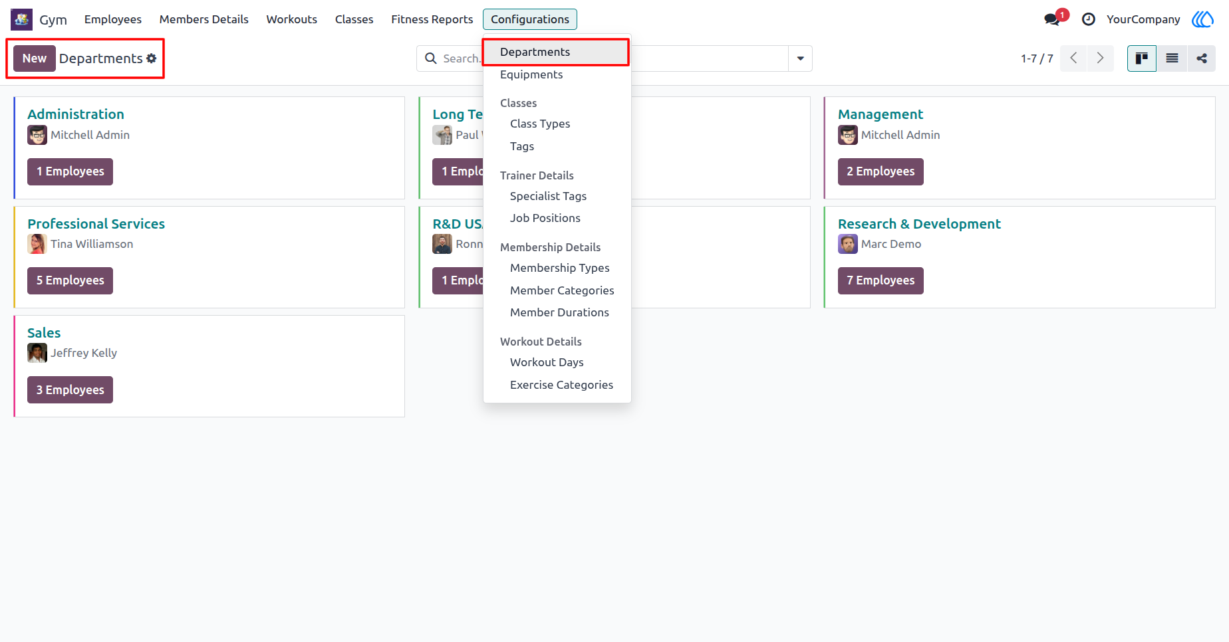The height and width of the screenshot is (642, 1229).
Task: Open Specialist Tags entry
Action: (x=557, y=196)
